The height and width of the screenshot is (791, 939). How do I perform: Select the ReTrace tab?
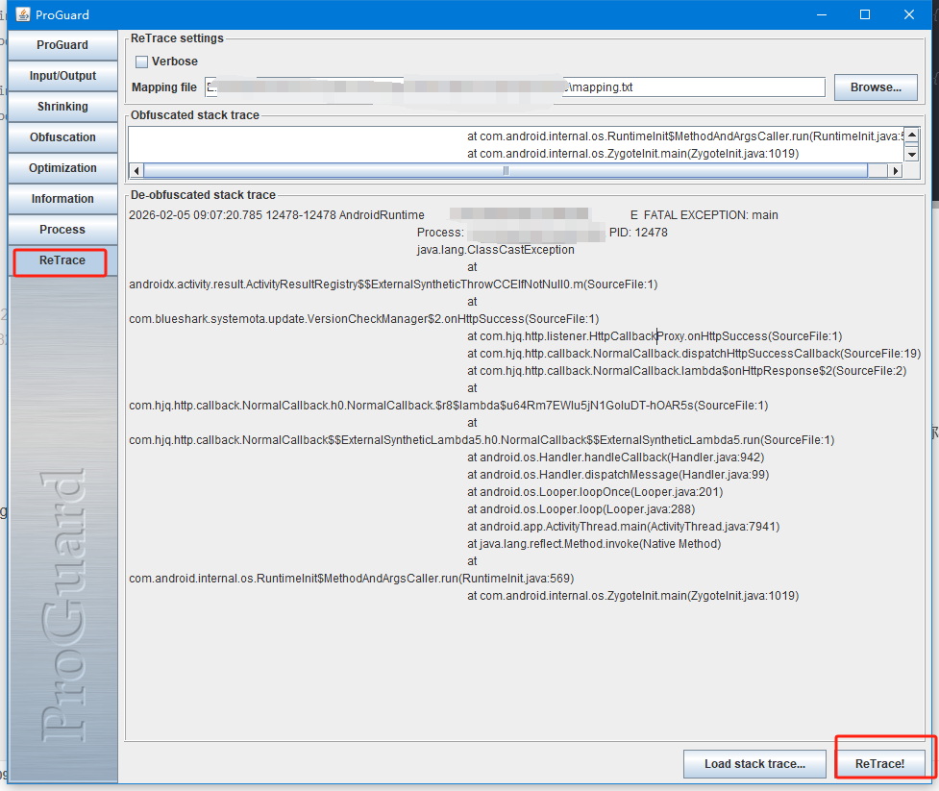(x=61, y=261)
